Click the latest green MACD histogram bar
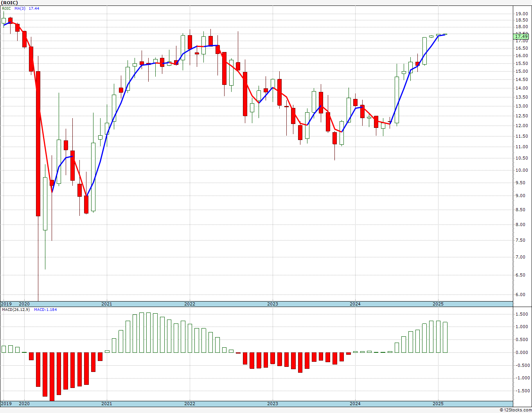Screen dimensions: 532x413 point(445,337)
